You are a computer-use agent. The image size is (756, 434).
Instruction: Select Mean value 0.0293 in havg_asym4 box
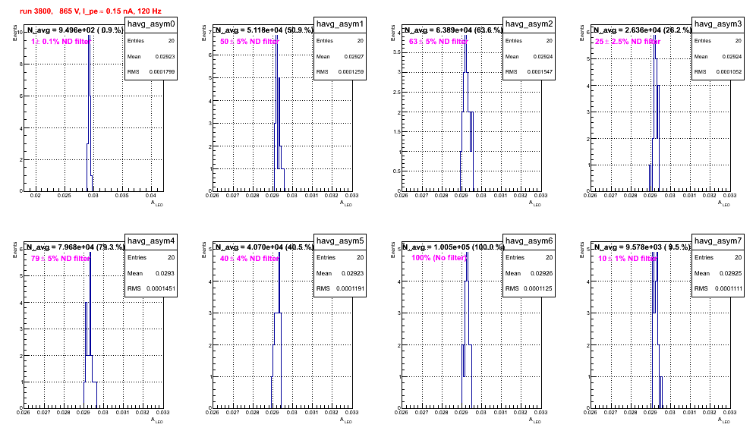point(165,273)
